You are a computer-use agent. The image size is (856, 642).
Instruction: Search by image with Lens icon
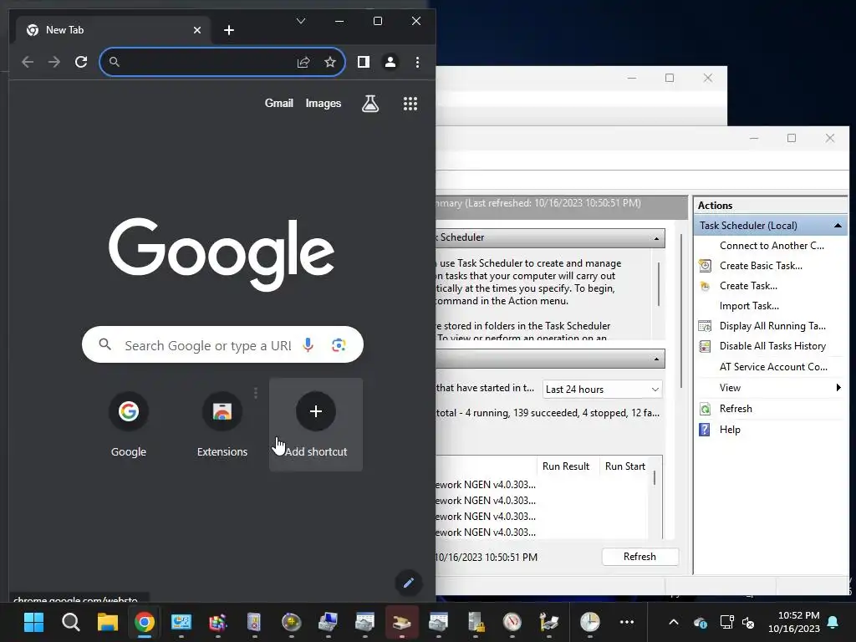coord(339,345)
